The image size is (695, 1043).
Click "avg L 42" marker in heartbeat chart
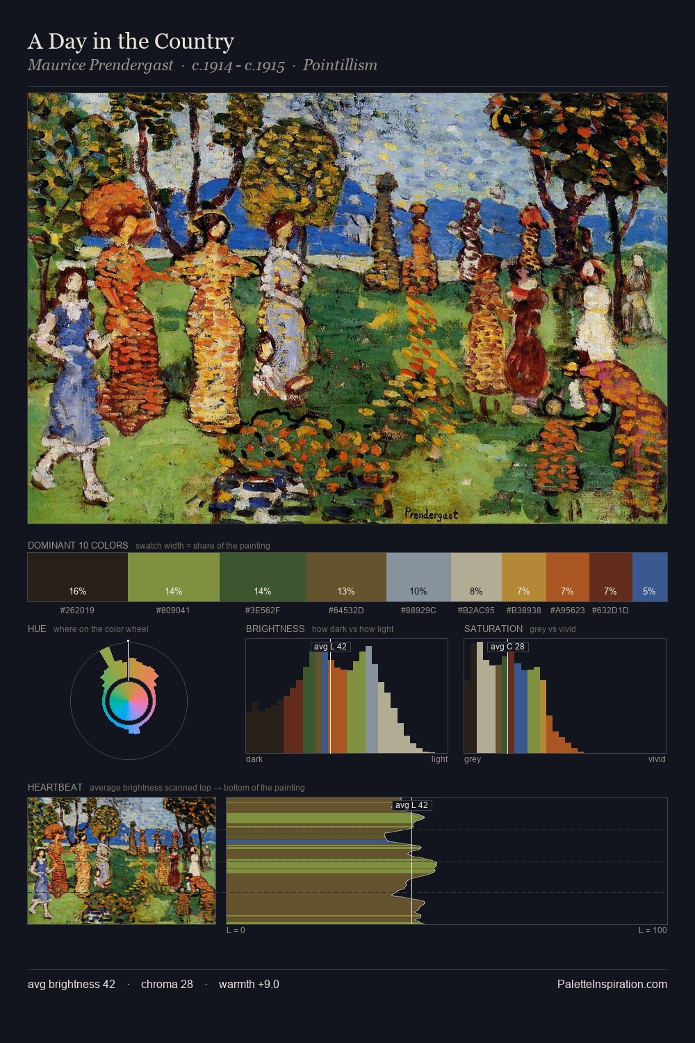point(411,805)
